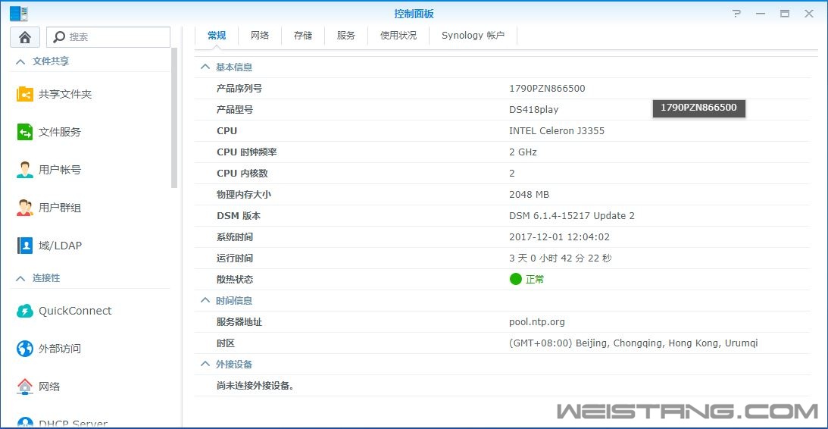Click the 正常 thermal status text
The width and height of the screenshot is (828, 429).
[x=535, y=280]
